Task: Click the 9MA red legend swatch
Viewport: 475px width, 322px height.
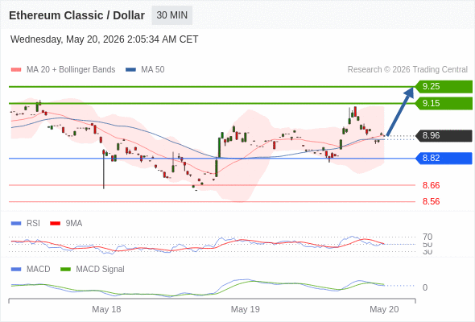Action: coord(55,224)
